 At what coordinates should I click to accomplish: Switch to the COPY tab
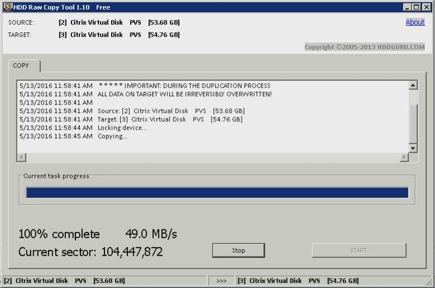point(21,66)
